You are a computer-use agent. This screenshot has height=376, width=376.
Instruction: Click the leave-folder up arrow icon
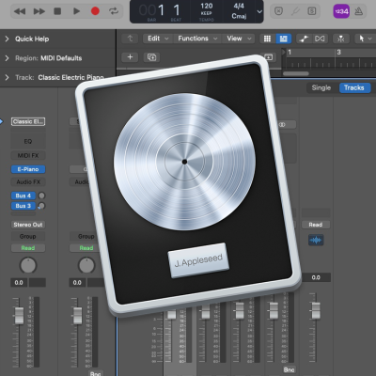pyautogui.click(x=130, y=39)
